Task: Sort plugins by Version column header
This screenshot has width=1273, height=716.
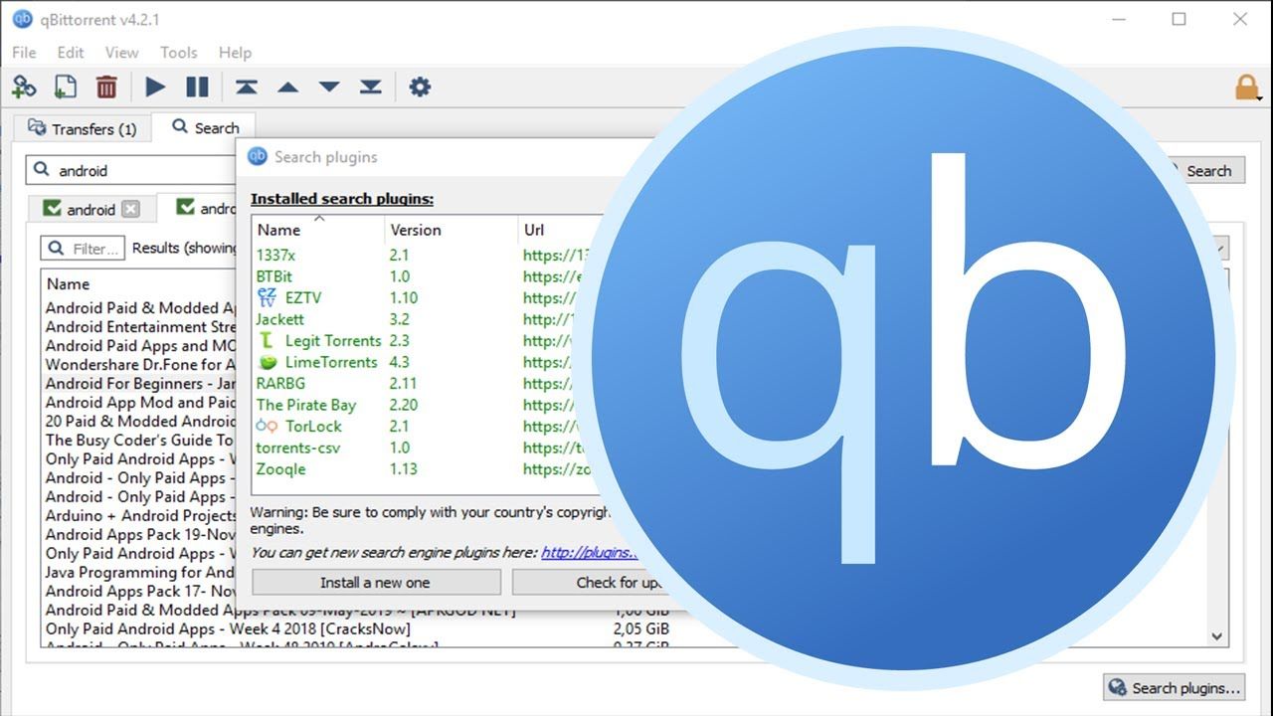Action: click(x=451, y=230)
